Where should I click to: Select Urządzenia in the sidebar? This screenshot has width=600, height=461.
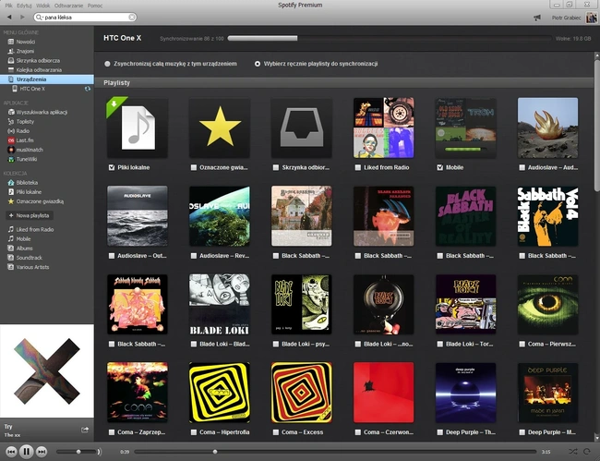pyautogui.click(x=47, y=79)
